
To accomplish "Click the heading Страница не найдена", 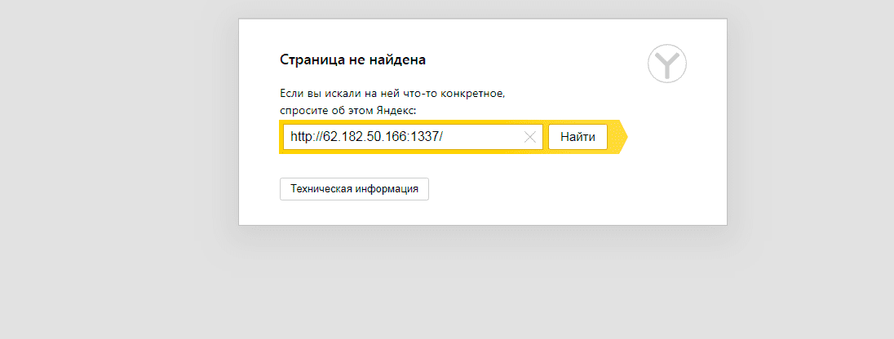I will click(353, 59).
